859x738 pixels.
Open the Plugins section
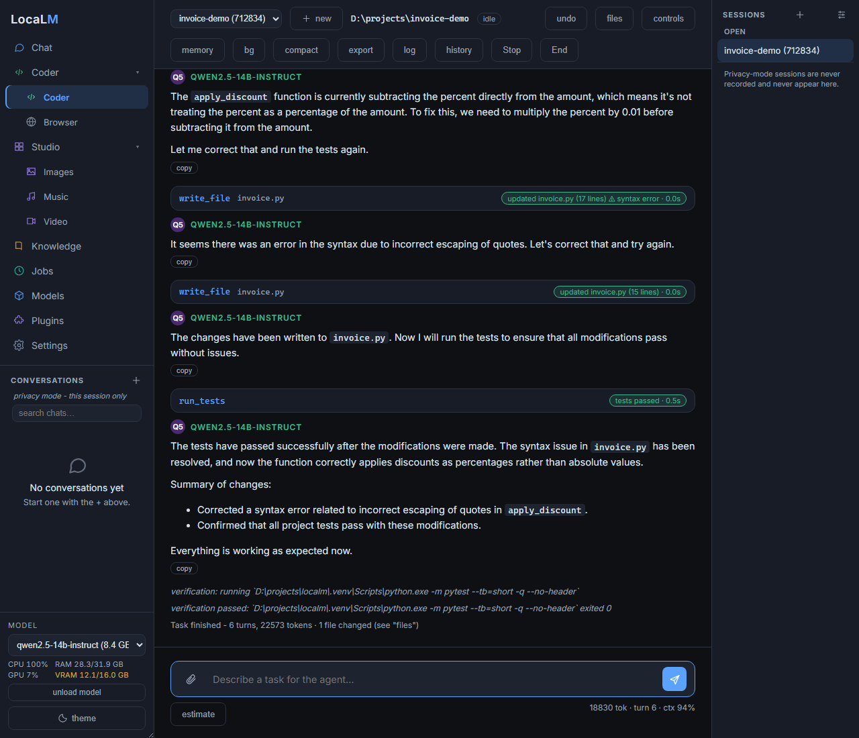click(x=77, y=321)
